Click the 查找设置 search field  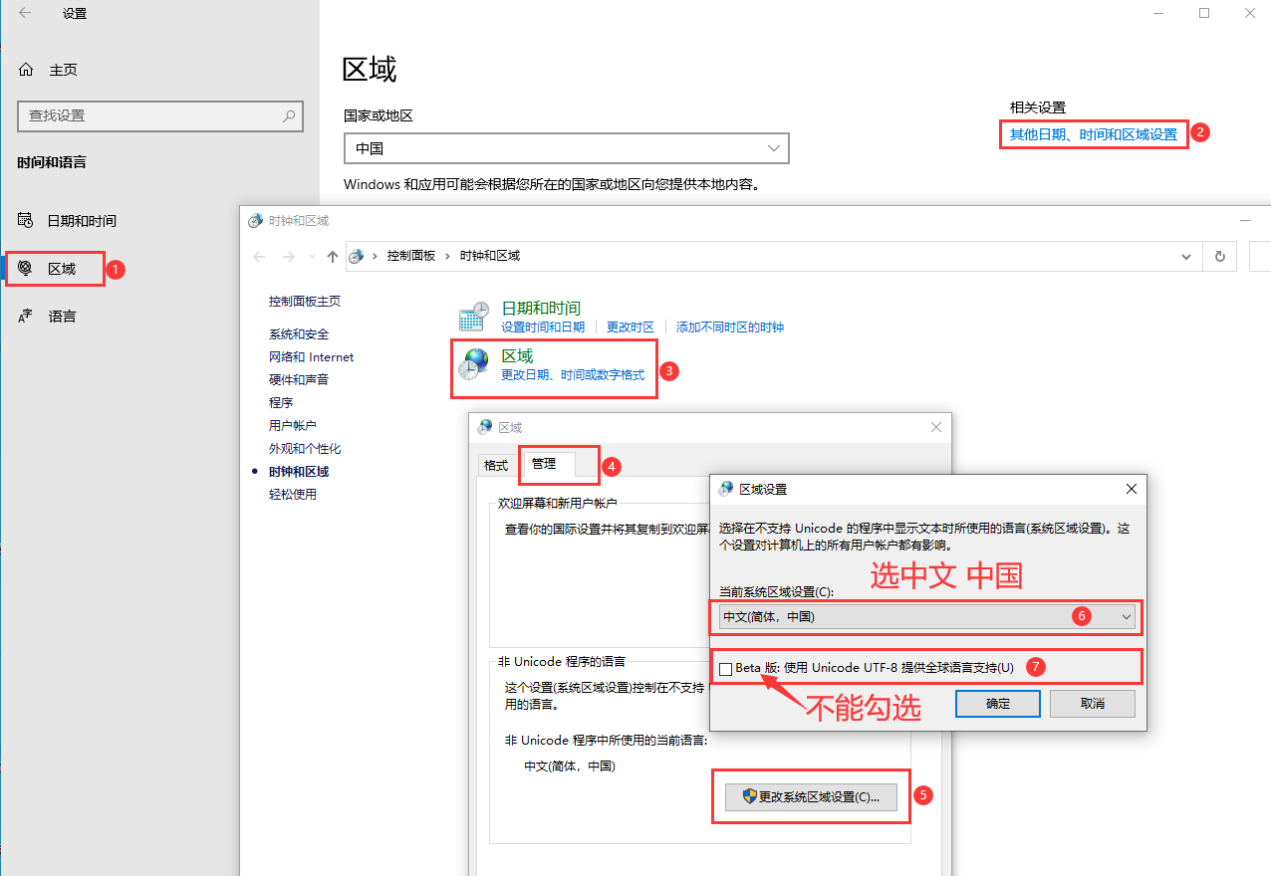point(149,115)
